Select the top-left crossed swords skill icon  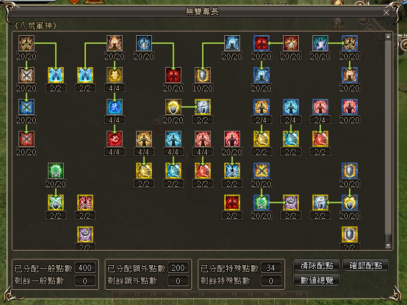coord(26,43)
